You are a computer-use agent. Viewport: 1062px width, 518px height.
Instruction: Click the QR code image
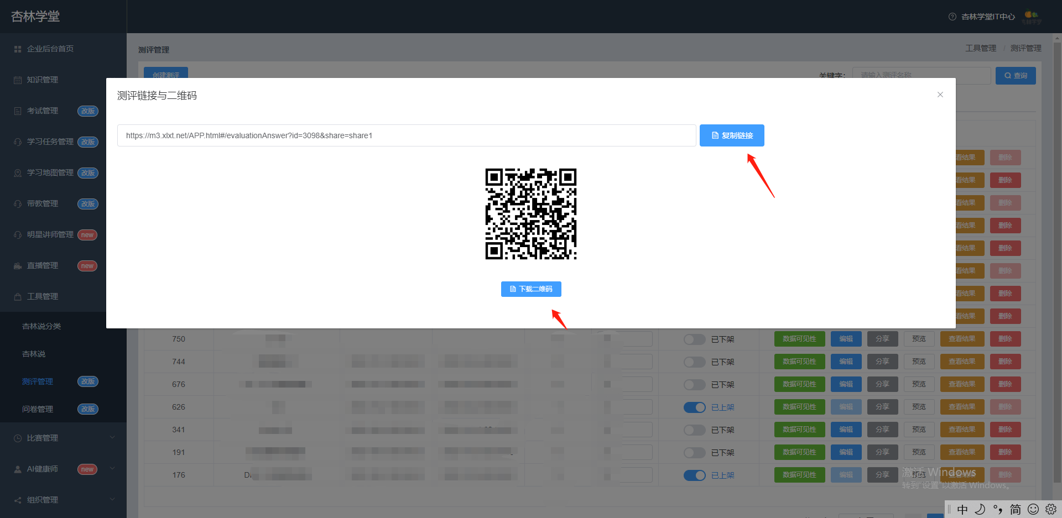pos(531,214)
